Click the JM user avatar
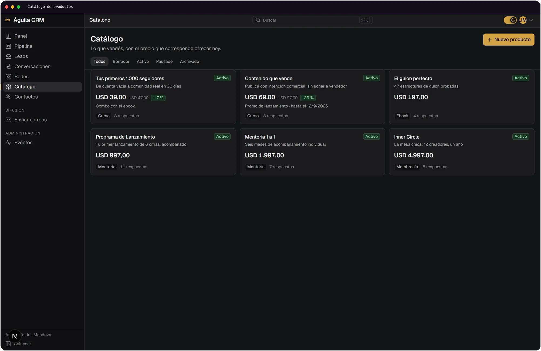The image size is (541, 351). [523, 20]
